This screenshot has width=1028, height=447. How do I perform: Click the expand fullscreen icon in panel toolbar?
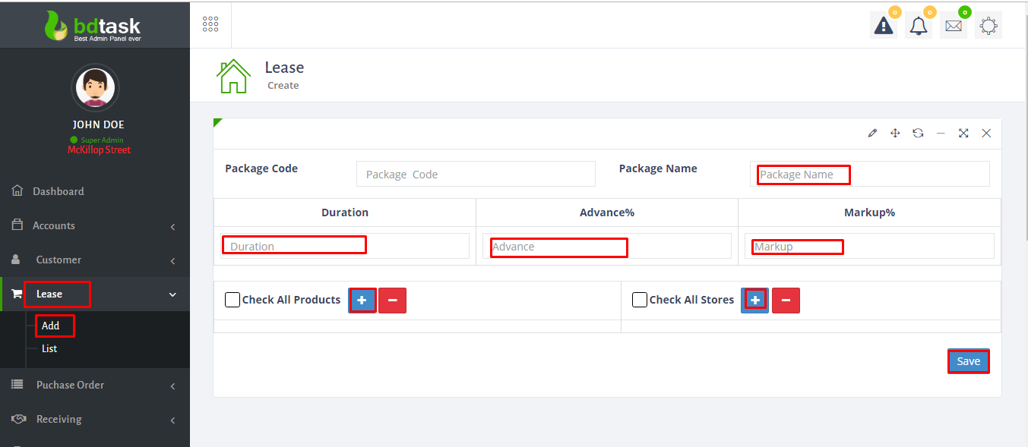(963, 134)
